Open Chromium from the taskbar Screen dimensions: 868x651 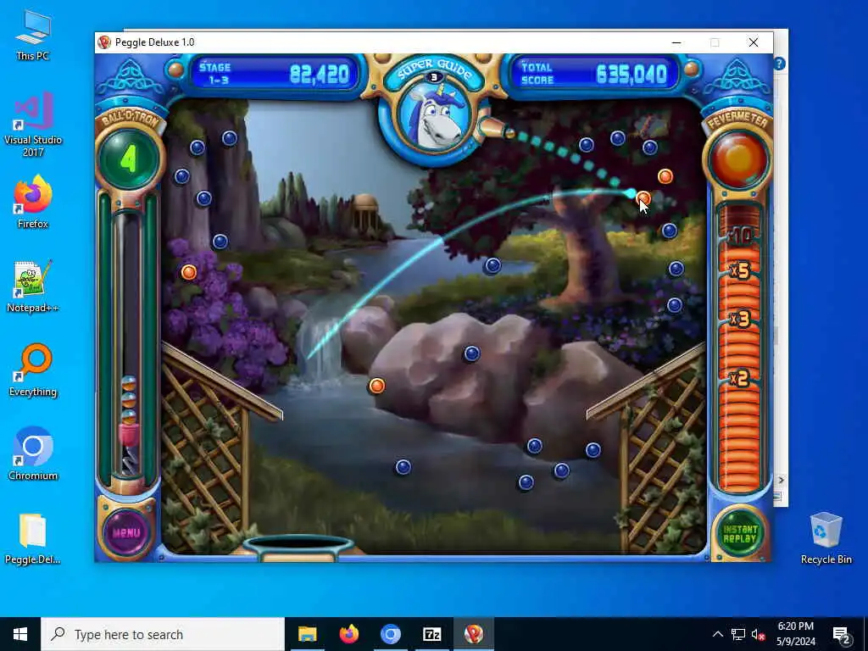(390, 634)
